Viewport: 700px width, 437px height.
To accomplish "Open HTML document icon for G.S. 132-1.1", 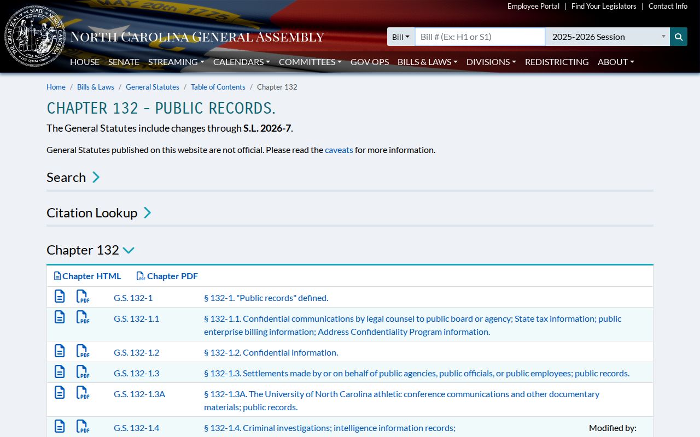I will tap(60, 317).
